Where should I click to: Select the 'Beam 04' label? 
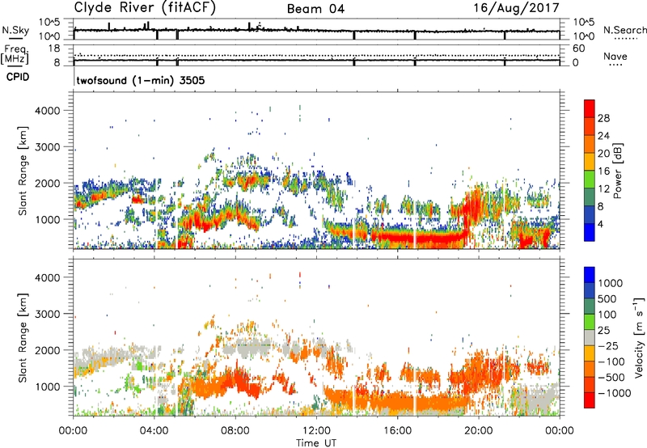315,9
